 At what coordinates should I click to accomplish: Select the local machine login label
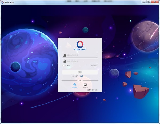(x=85, y=87)
